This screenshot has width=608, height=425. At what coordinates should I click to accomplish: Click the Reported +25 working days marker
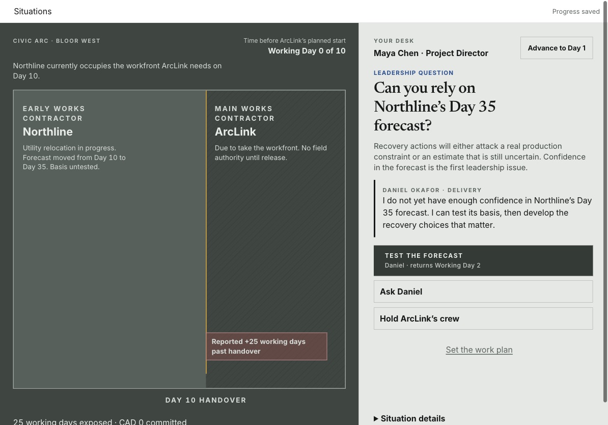[x=266, y=346]
